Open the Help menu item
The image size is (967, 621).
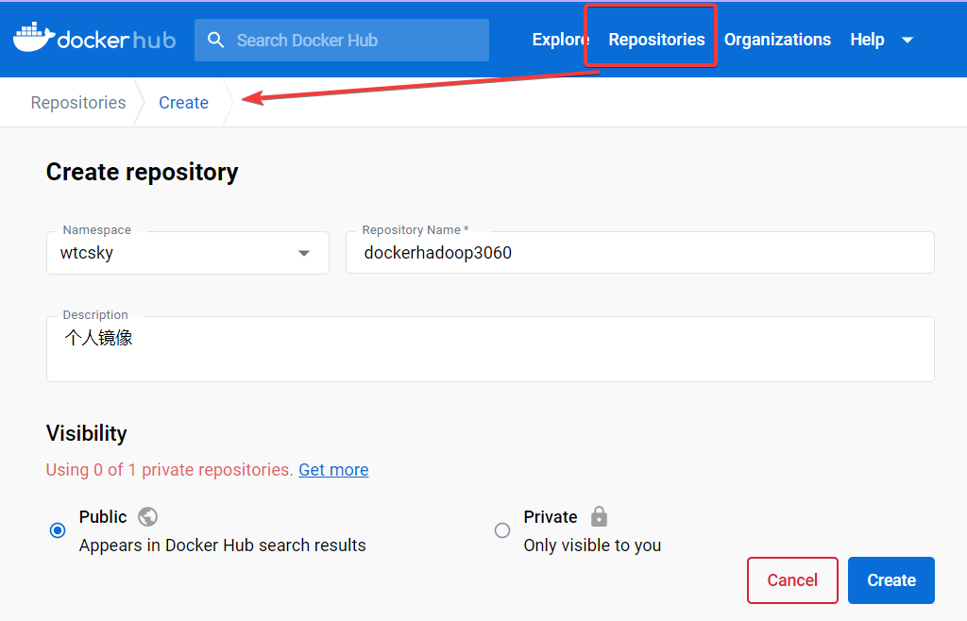867,40
